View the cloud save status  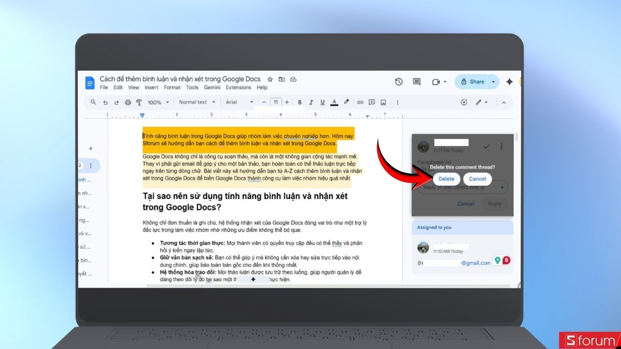point(293,79)
